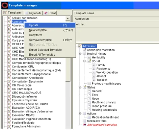Click the Previous health issues icon
Viewport: 159px width, 130px height.
[89, 84]
